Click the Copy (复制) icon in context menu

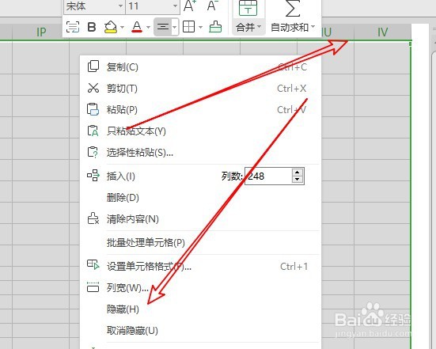click(93, 66)
